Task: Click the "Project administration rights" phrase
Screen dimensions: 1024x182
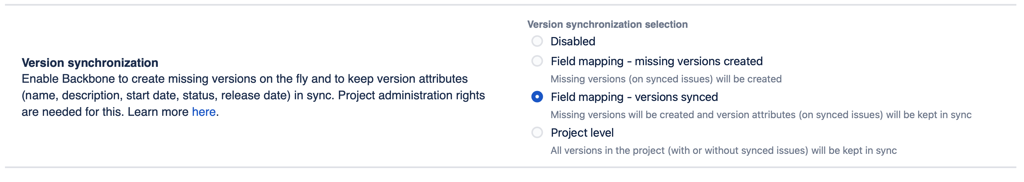Action: click(411, 95)
